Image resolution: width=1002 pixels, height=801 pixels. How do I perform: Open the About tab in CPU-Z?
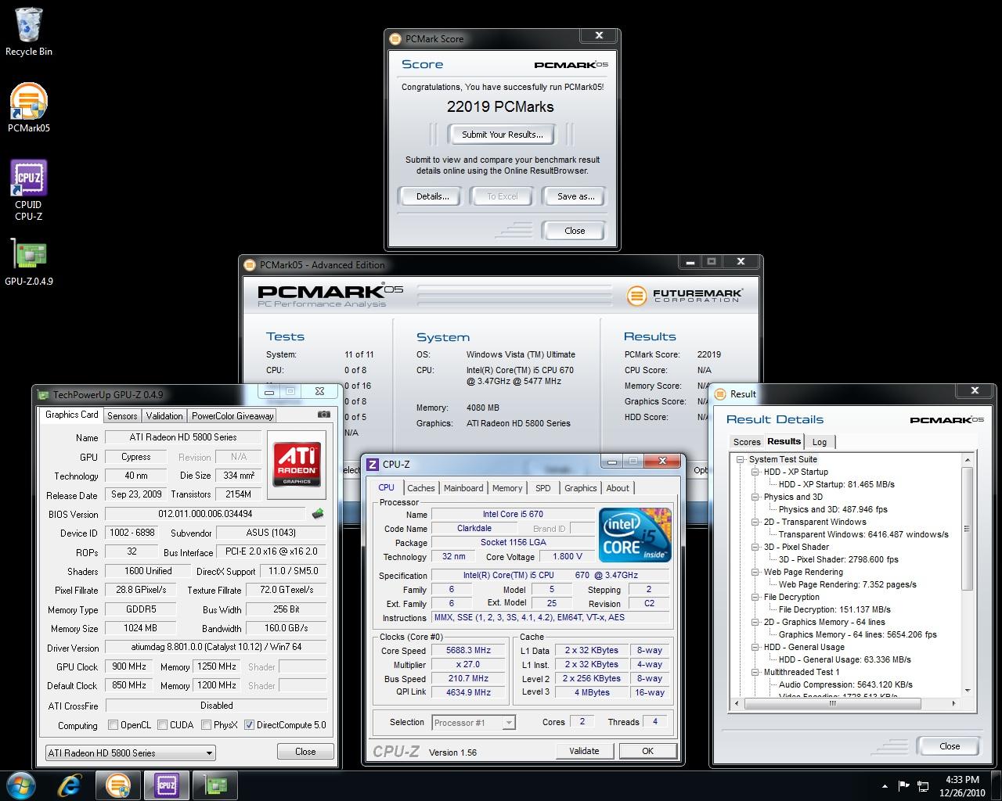[x=618, y=488]
